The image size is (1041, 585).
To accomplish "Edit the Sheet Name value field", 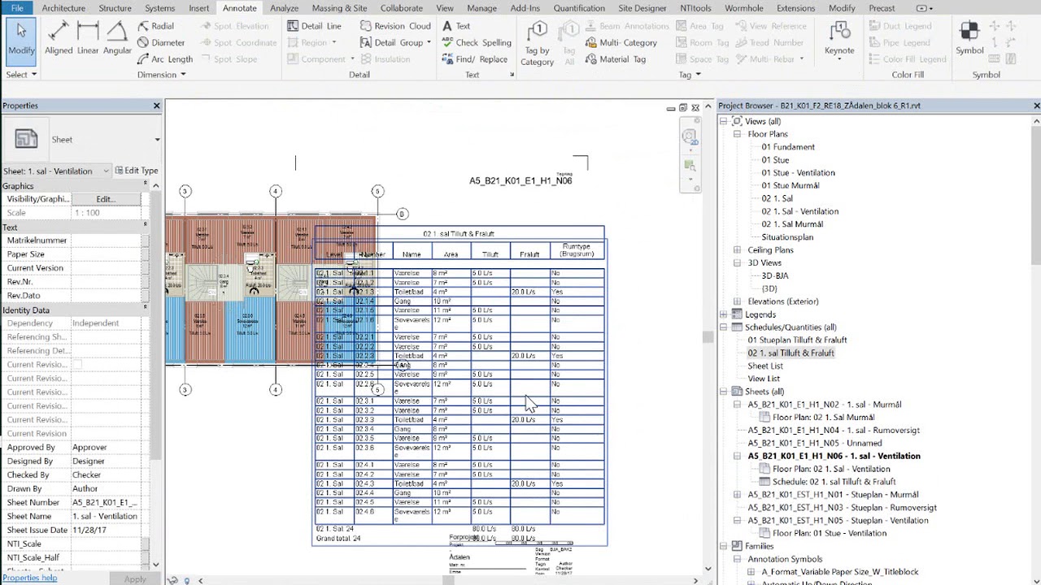I will point(106,517).
